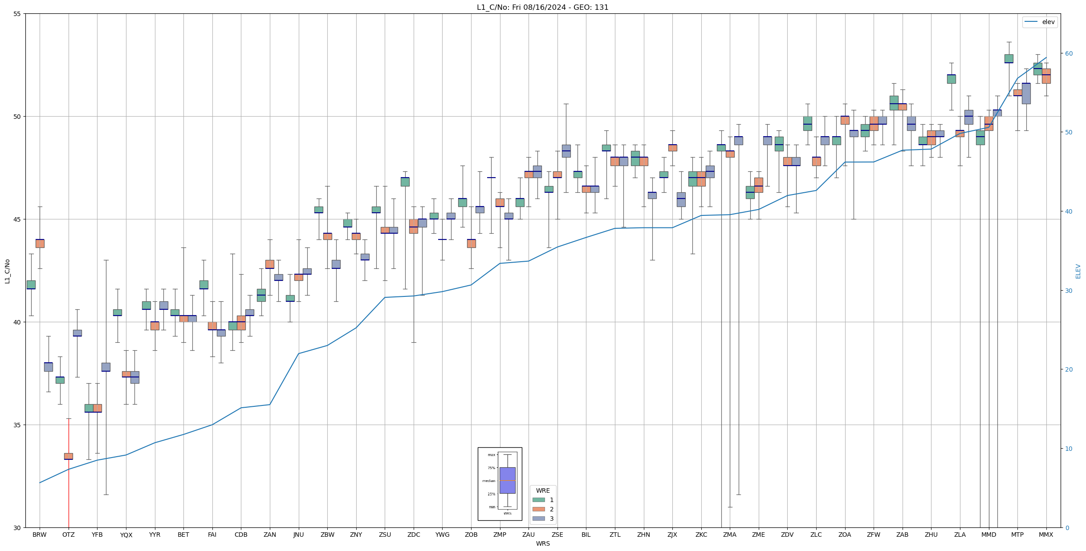Click the FAI station label
1086x551 pixels.
click(212, 535)
